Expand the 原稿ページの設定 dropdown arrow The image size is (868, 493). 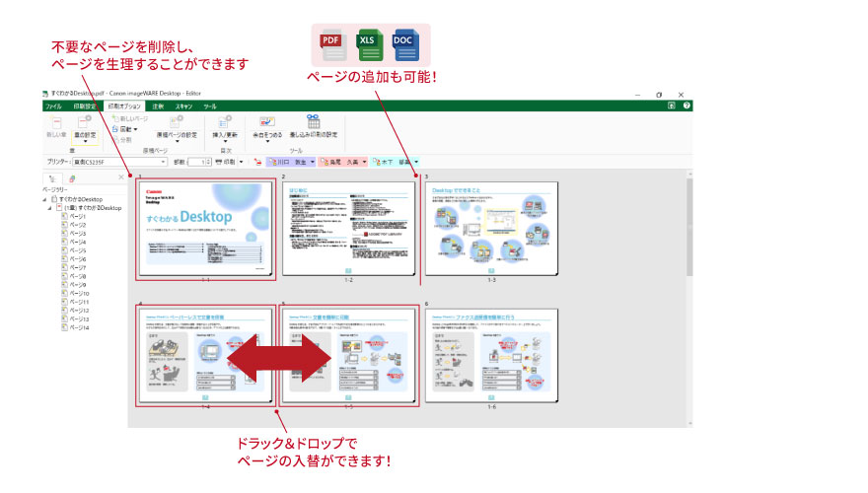pyautogui.click(x=177, y=142)
